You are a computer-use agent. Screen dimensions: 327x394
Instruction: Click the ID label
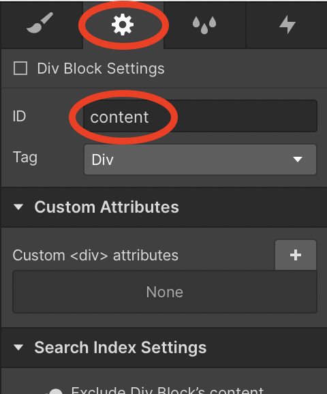[x=19, y=117]
